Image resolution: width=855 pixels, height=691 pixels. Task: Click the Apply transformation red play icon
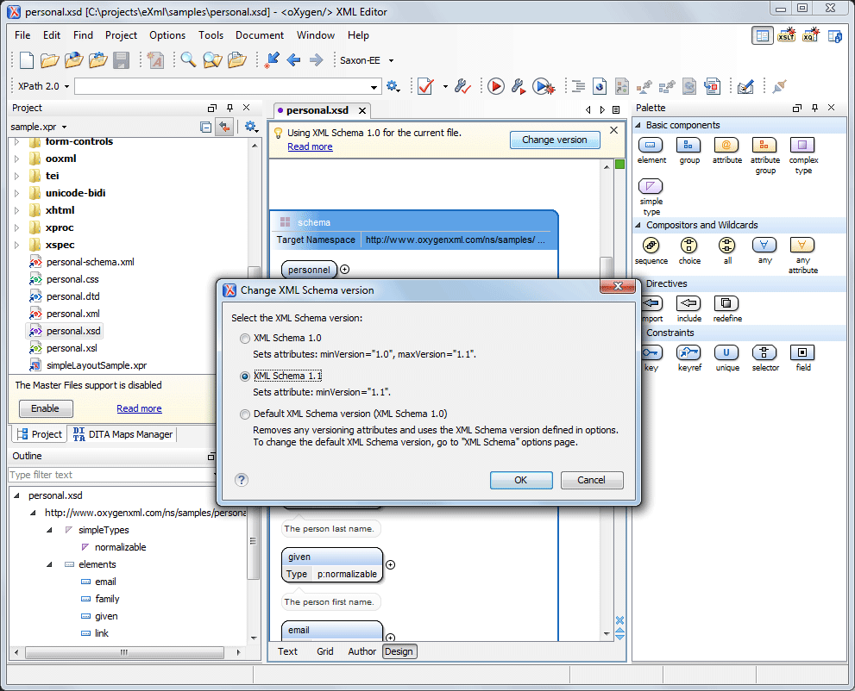click(496, 86)
